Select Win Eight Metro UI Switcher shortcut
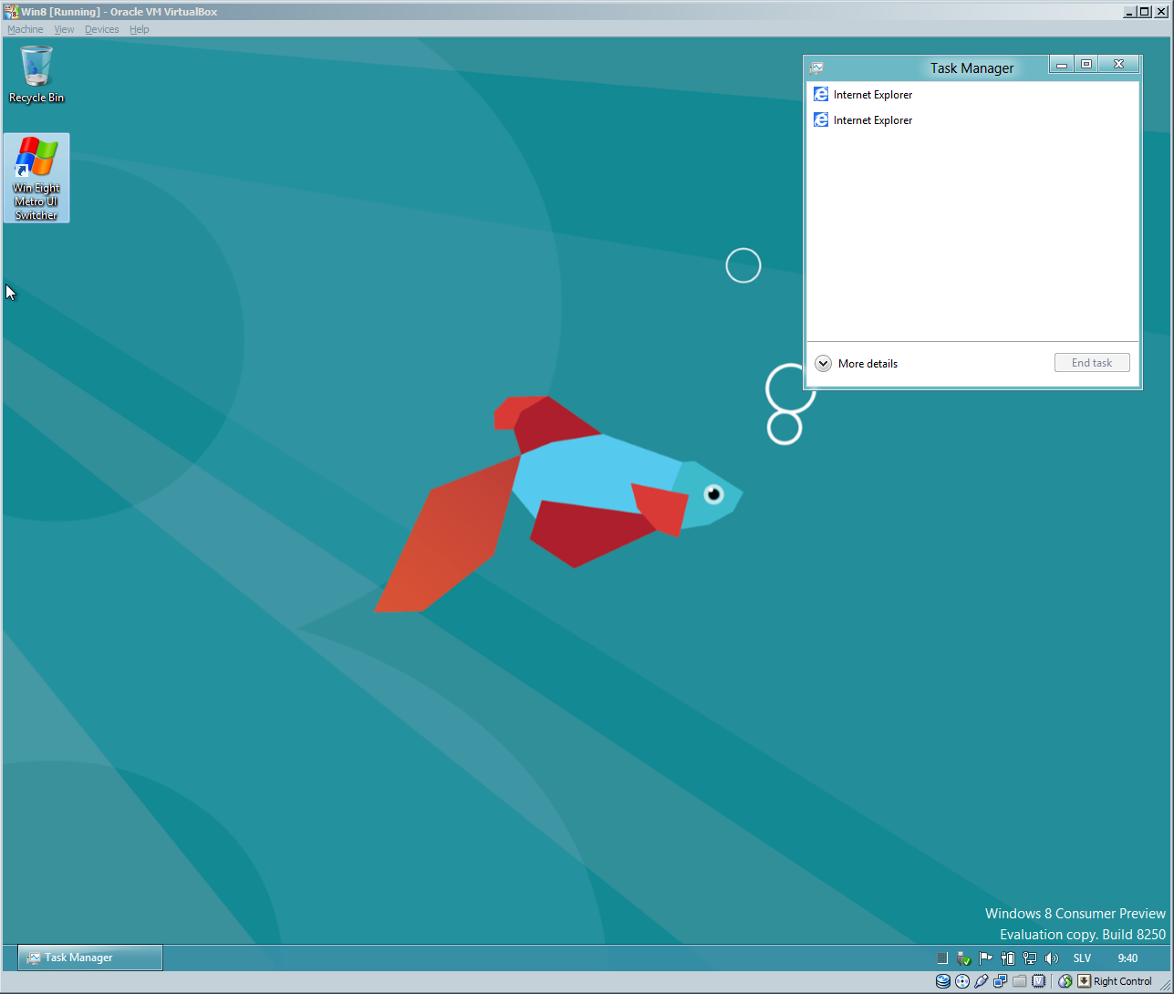 click(x=36, y=178)
